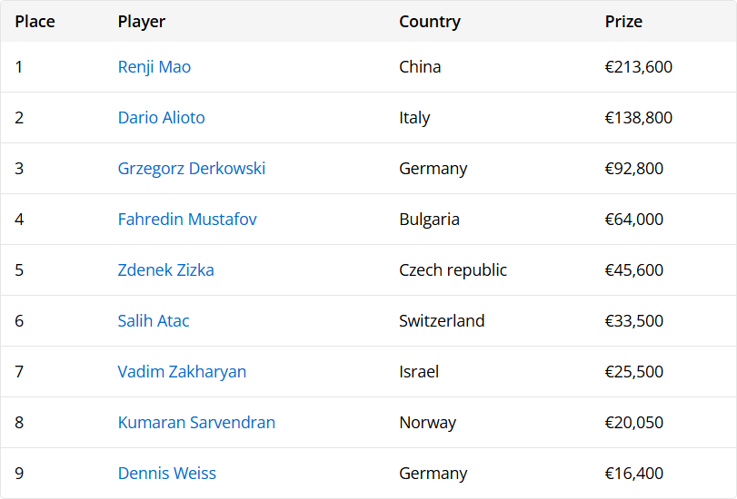Click the Switzerland country cell
The width and height of the screenshot is (737, 499).
coord(442,321)
